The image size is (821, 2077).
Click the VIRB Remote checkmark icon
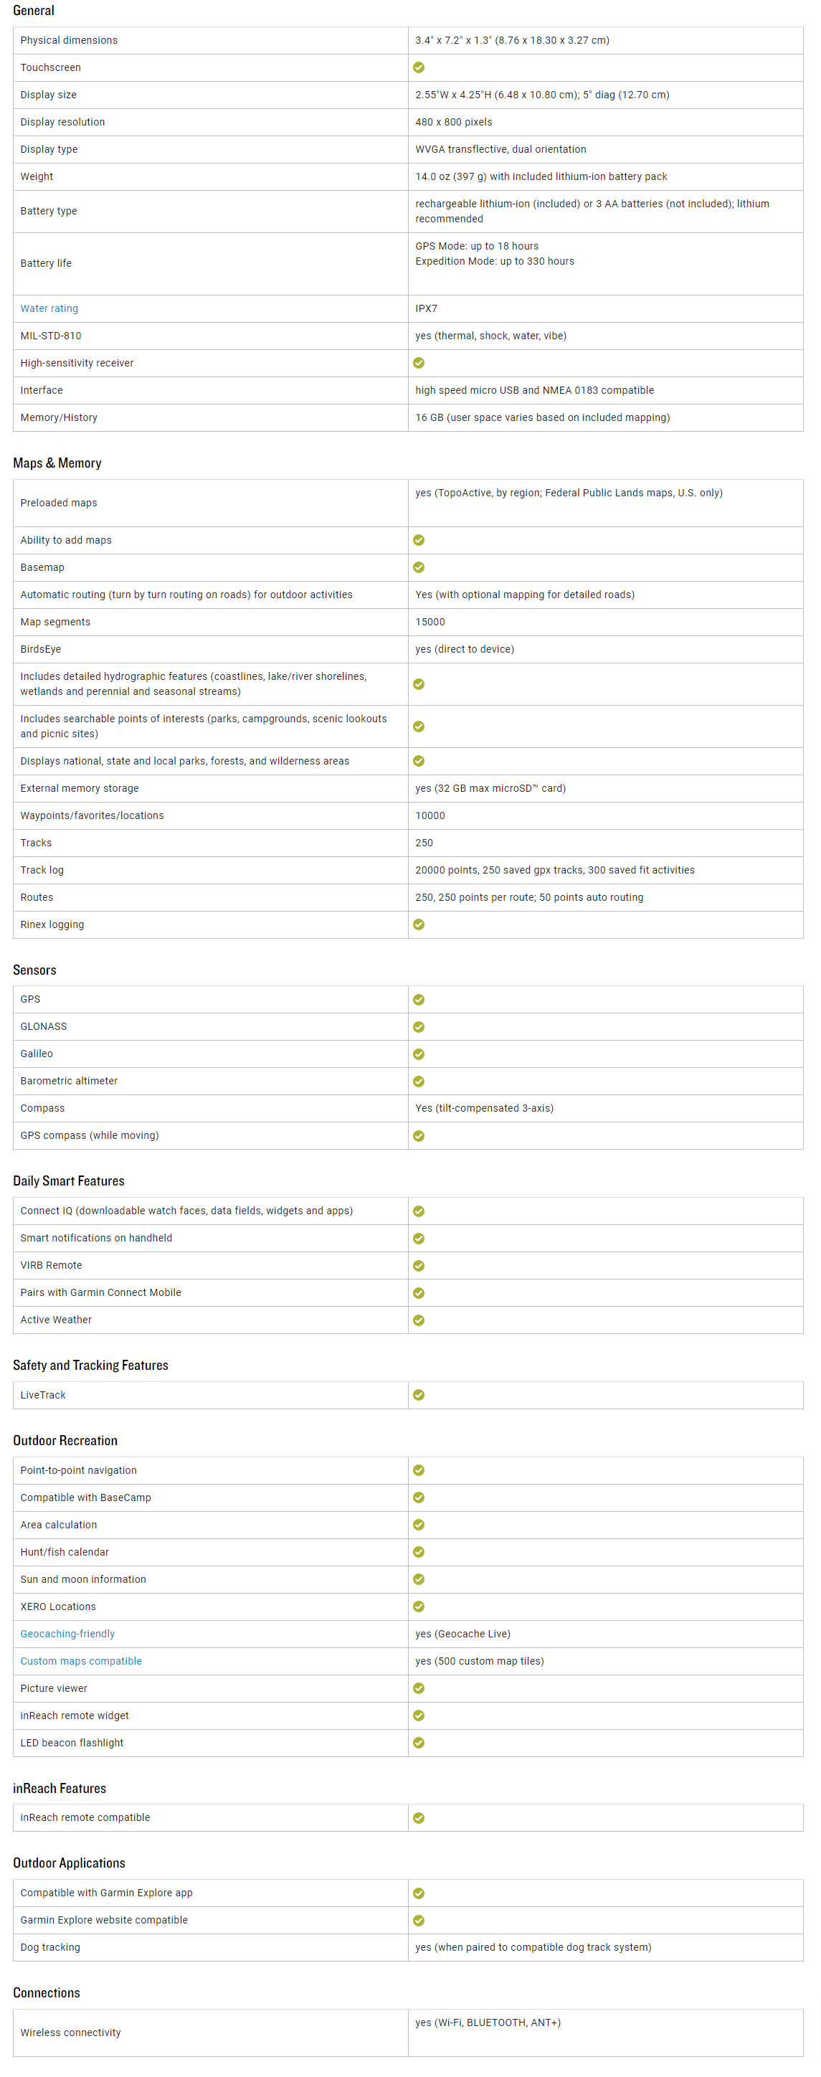[x=419, y=1266]
